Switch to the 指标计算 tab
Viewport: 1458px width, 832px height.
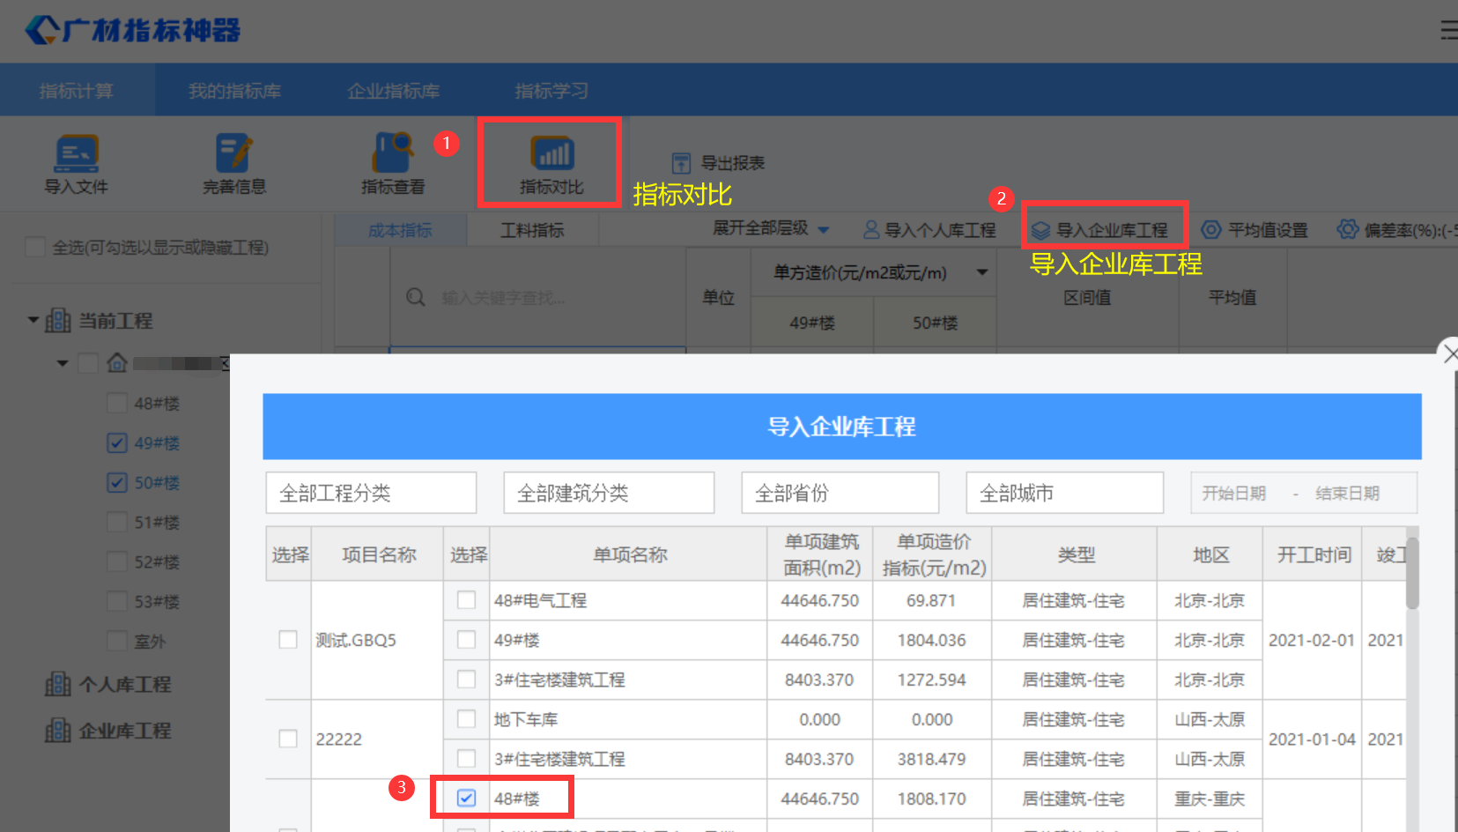pos(77,91)
